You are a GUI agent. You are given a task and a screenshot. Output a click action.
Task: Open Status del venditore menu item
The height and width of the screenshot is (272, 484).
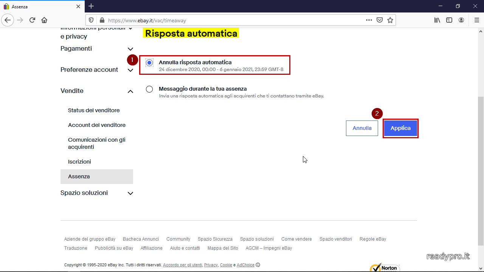tap(94, 110)
